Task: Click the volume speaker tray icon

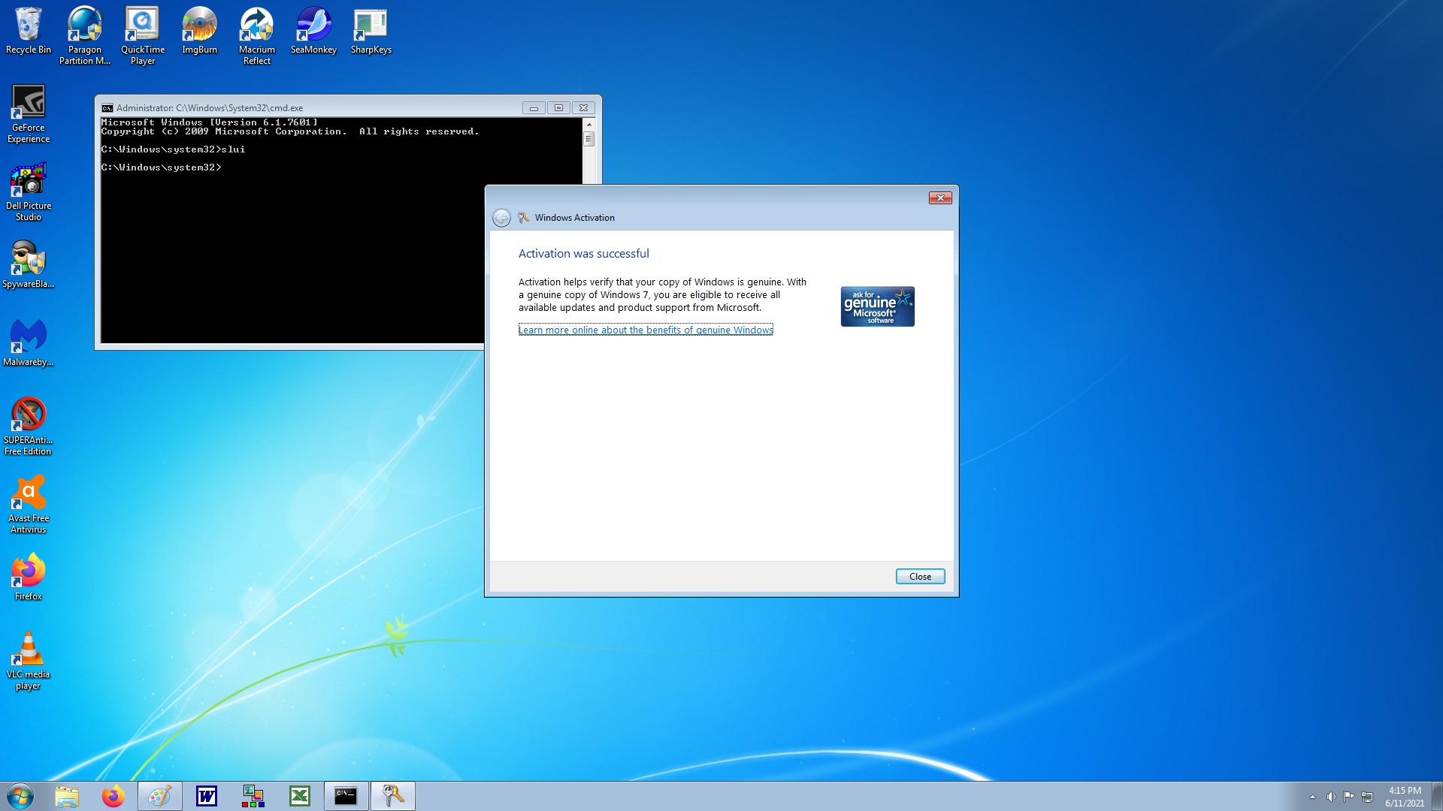Action: [1330, 797]
